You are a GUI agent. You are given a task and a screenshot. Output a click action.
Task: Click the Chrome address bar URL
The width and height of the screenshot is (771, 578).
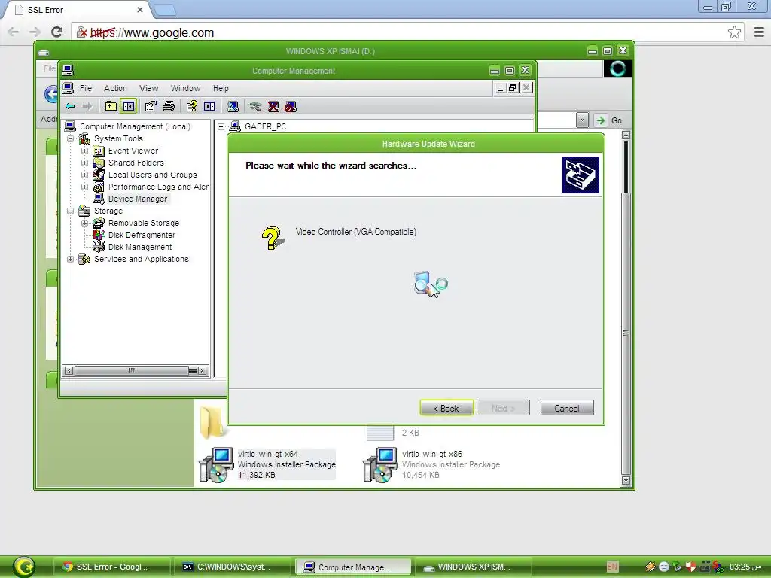click(152, 32)
